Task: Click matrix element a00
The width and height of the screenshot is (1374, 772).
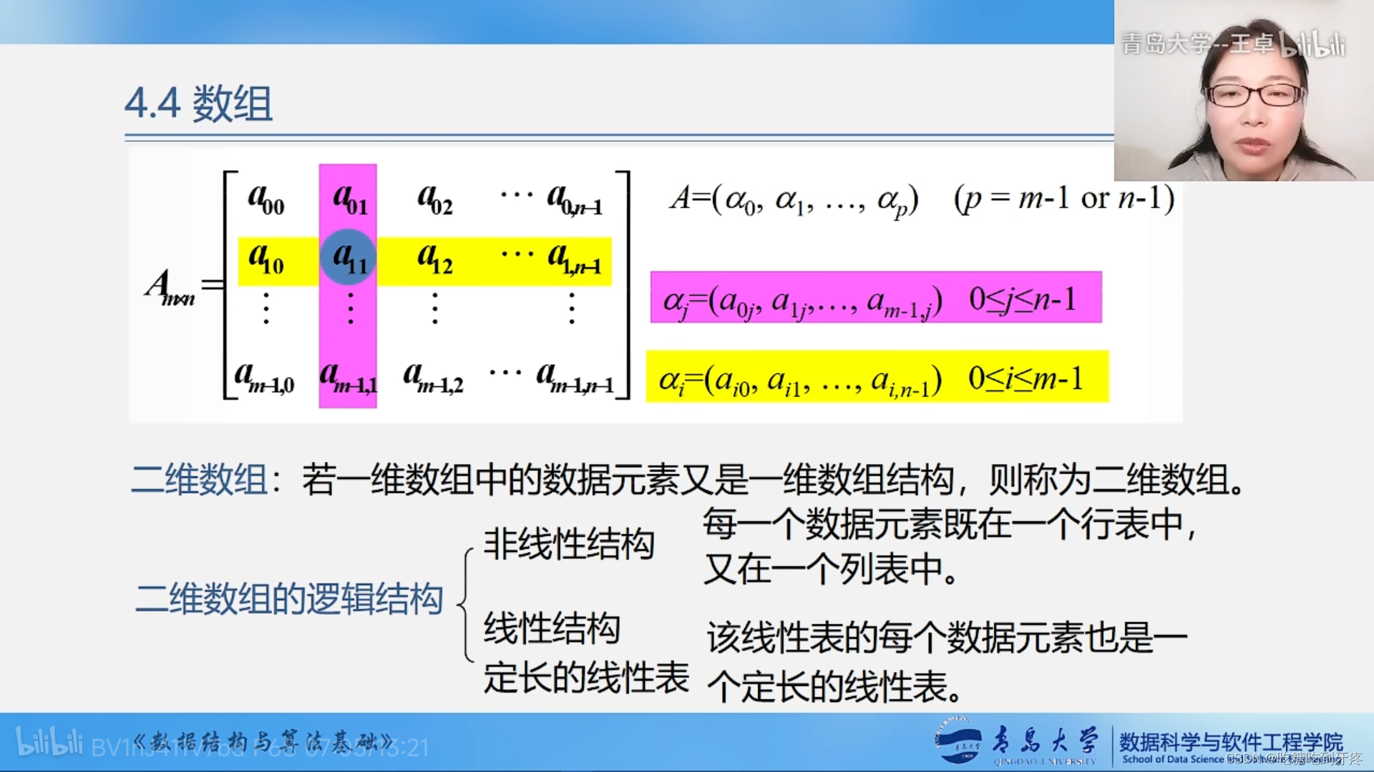Action: click(x=265, y=199)
